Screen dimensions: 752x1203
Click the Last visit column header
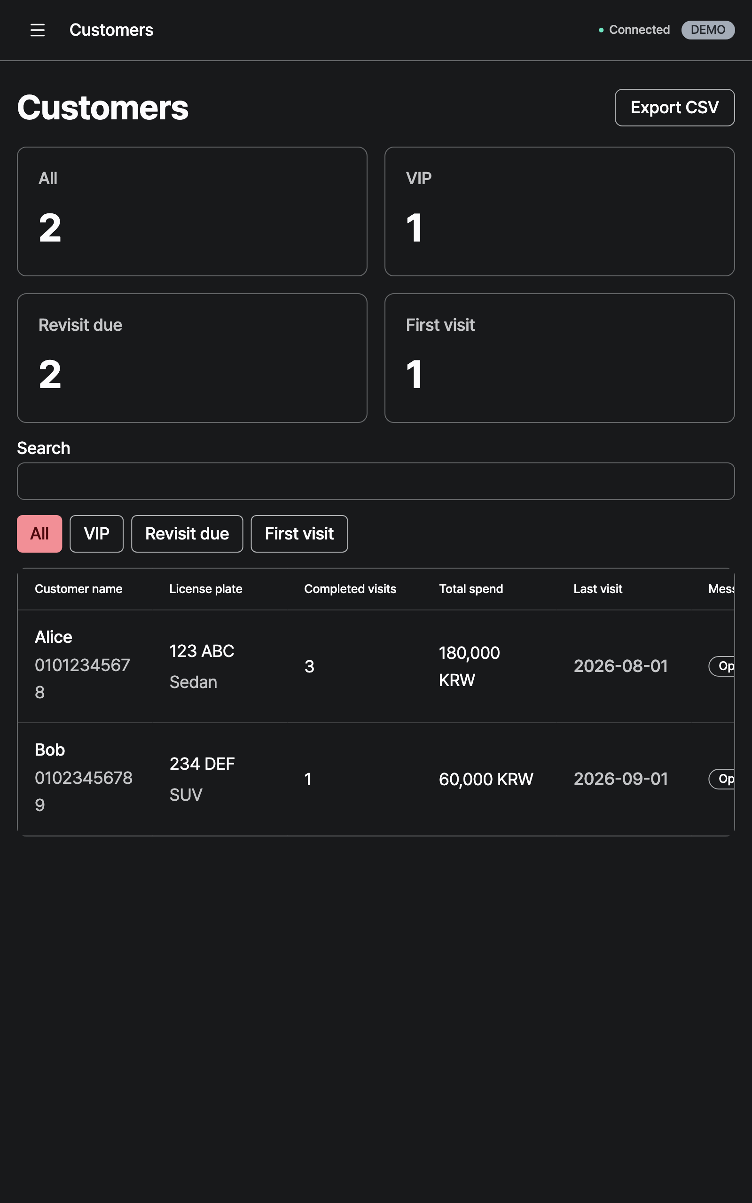coord(598,588)
